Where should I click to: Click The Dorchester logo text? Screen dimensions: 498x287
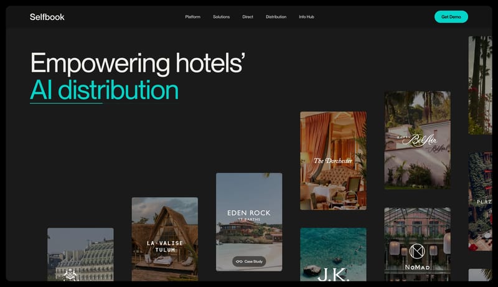pos(333,161)
